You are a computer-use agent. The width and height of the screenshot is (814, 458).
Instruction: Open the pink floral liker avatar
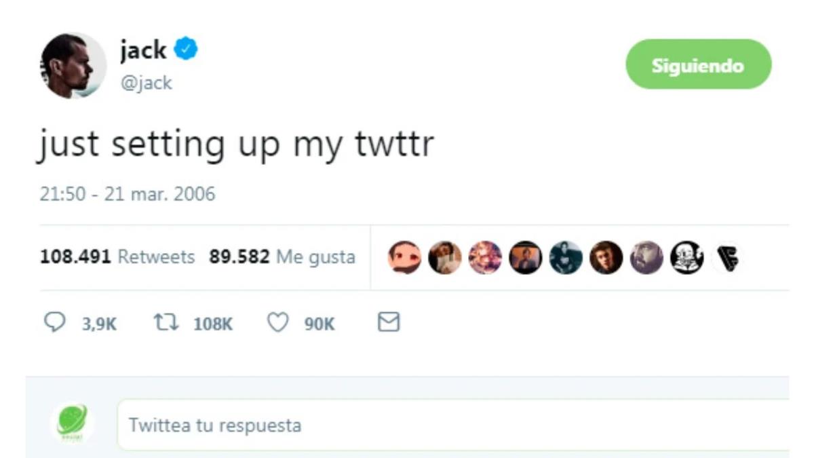coord(485,258)
